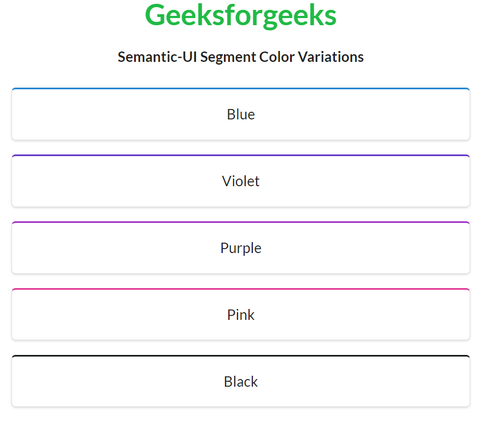
Task: Select the Blue text label
Action: pyautogui.click(x=241, y=114)
